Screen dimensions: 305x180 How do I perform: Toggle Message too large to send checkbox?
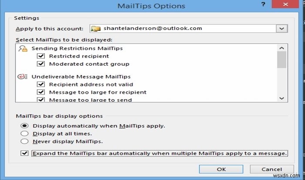(x=41, y=99)
